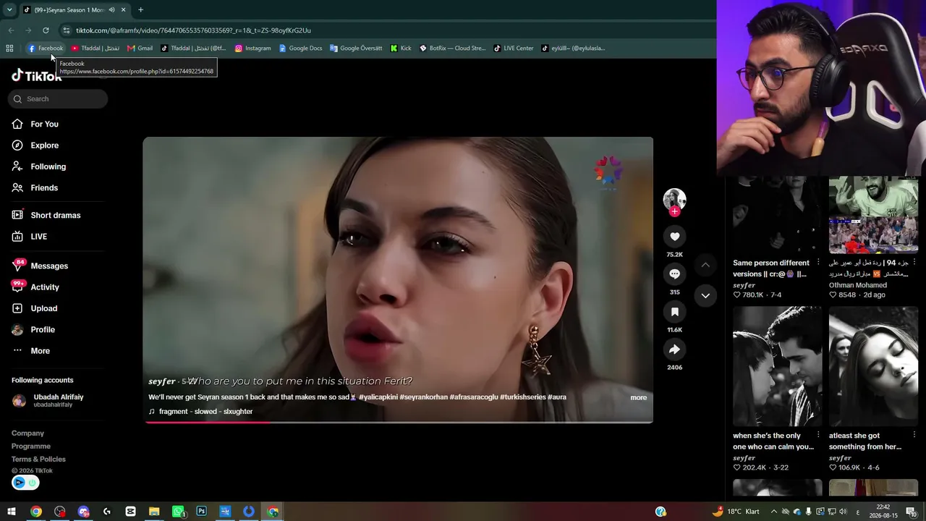
Task: Open options for 'atleast she got something' video
Action: (914, 436)
